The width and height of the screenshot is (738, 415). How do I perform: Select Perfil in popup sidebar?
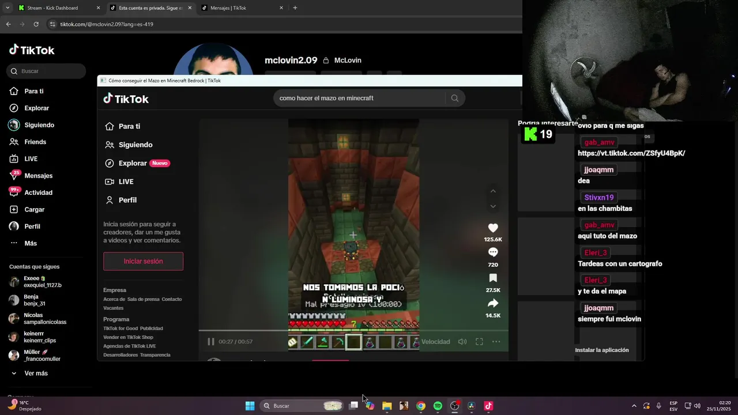(121, 200)
